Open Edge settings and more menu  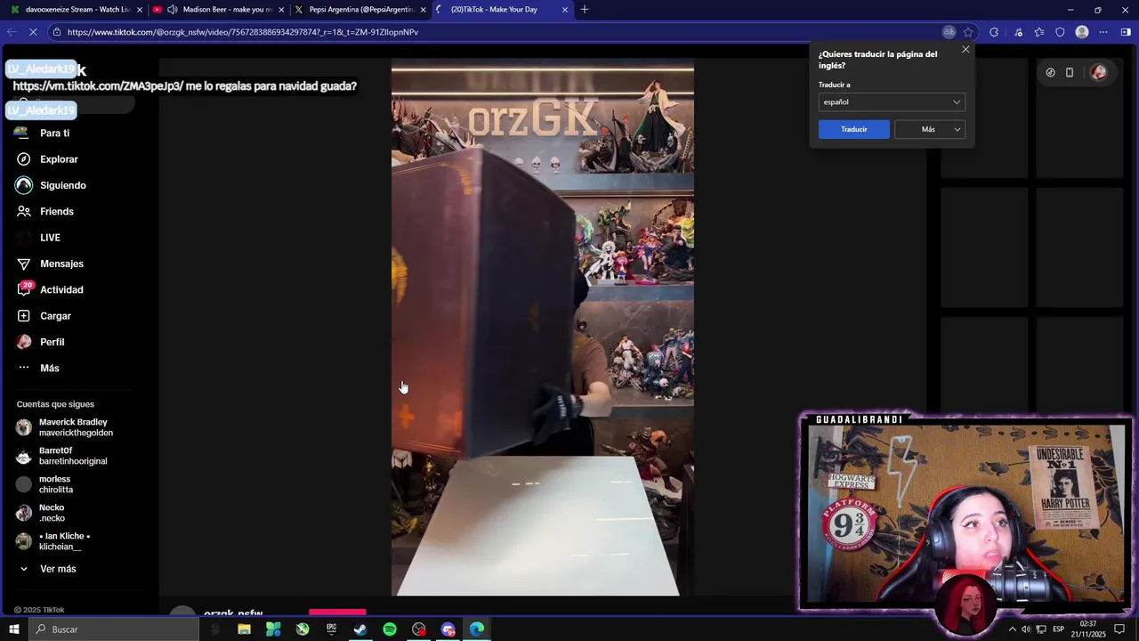(x=1103, y=32)
